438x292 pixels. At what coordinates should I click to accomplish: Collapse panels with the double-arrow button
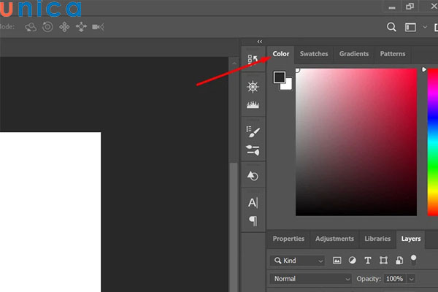pyautogui.click(x=259, y=42)
